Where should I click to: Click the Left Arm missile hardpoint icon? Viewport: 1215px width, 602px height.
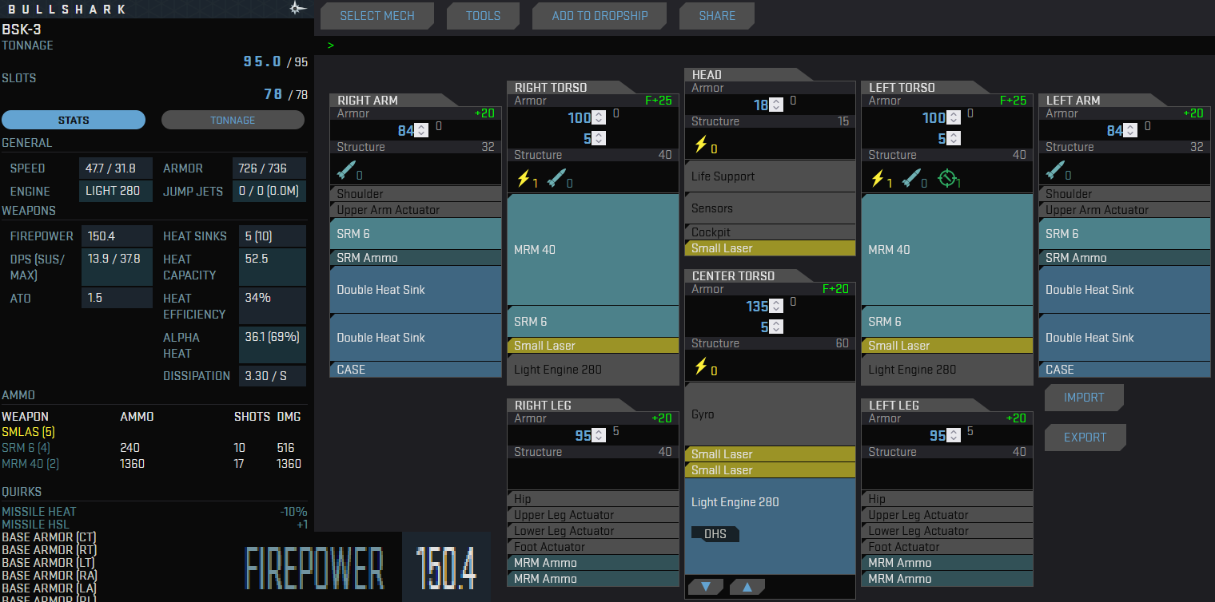point(1055,169)
